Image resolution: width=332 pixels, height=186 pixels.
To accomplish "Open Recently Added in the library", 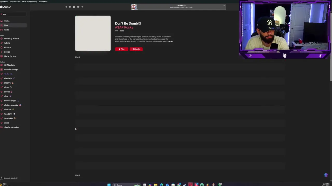I will (x=11, y=38).
